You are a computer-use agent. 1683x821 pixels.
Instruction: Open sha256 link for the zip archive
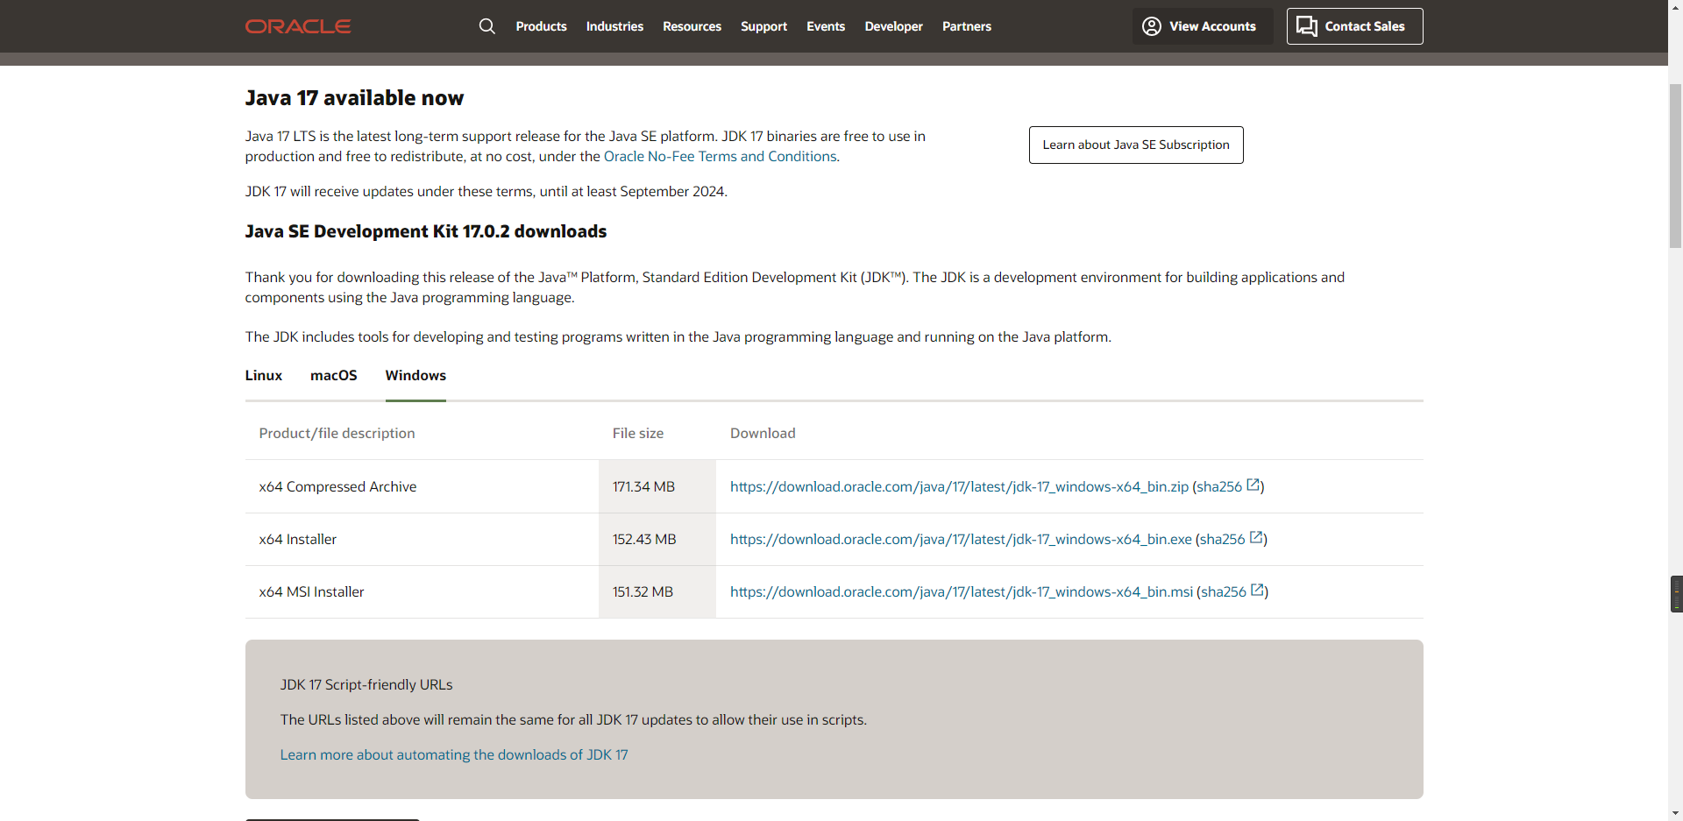[1219, 486]
